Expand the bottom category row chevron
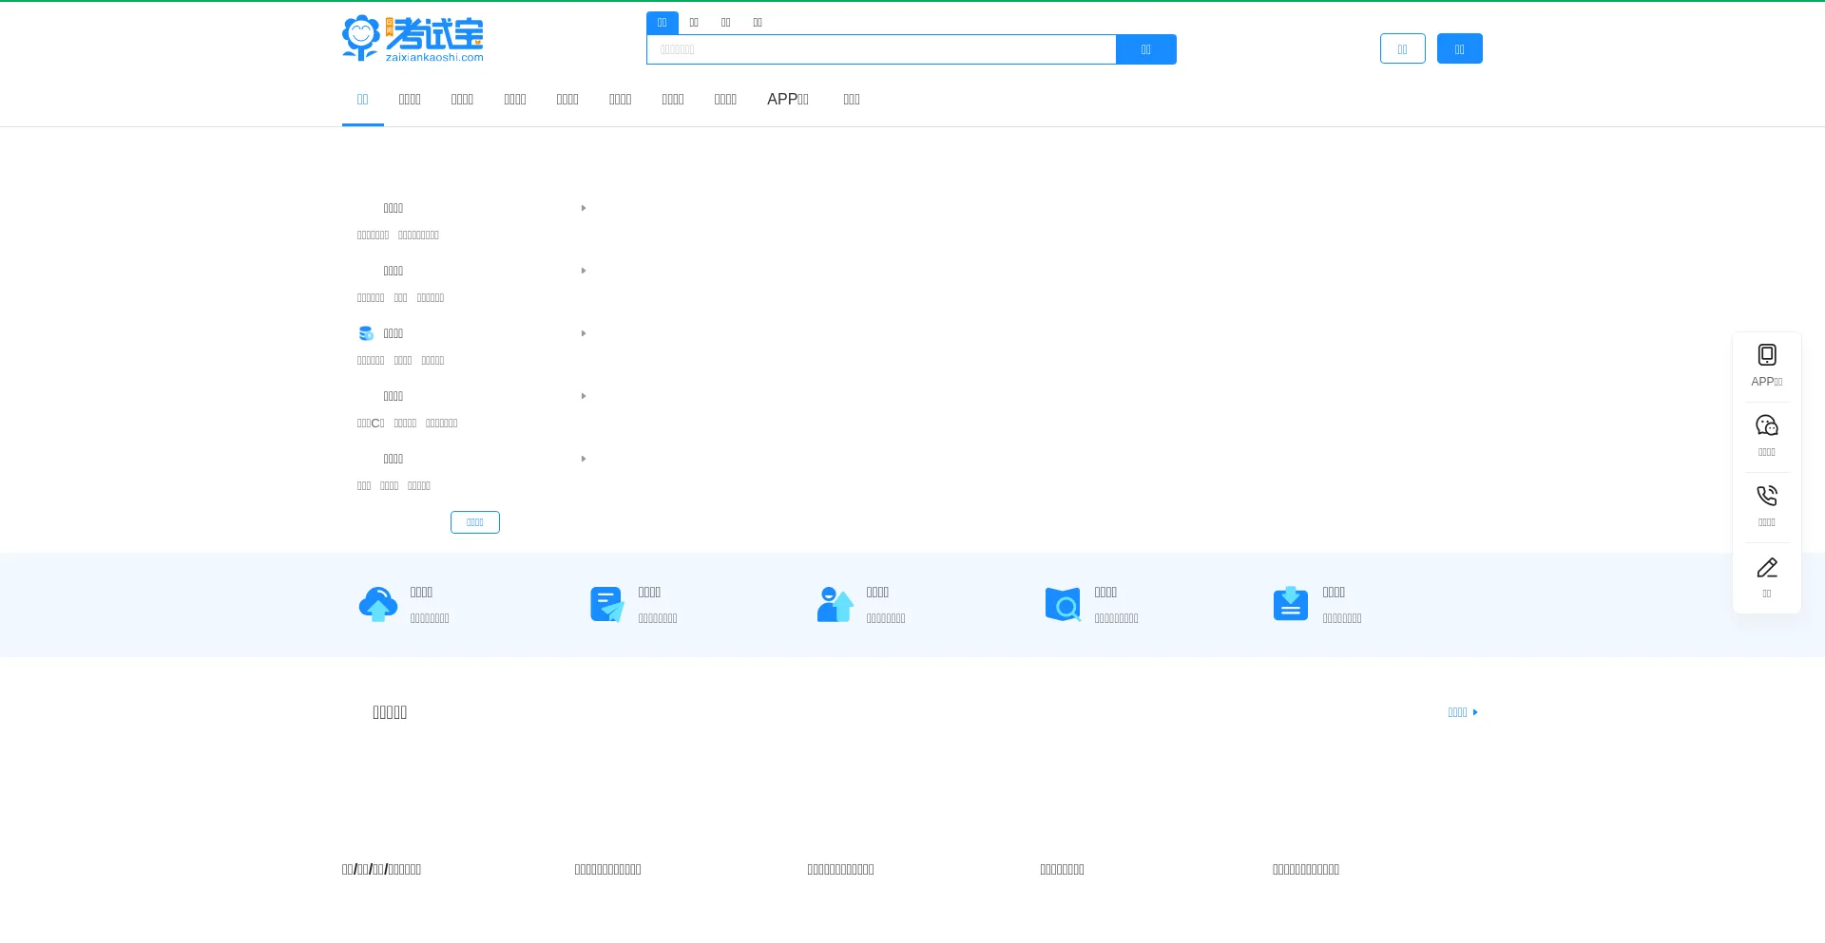The height and width of the screenshot is (943, 1825). click(x=583, y=459)
